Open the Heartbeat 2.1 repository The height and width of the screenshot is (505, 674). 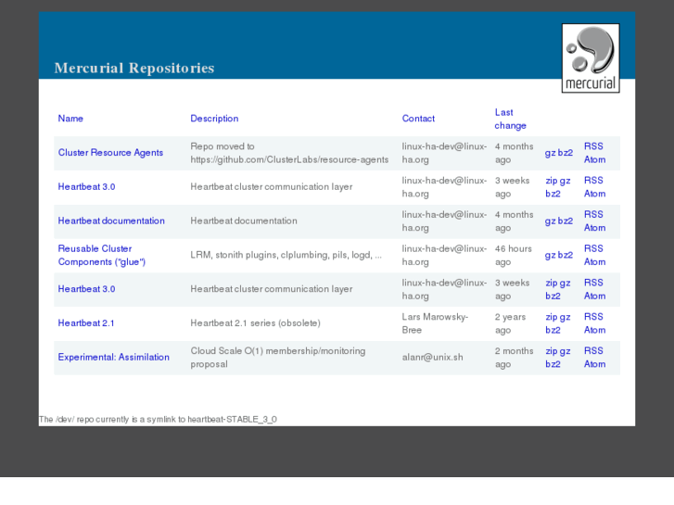pyautogui.click(x=86, y=323)
